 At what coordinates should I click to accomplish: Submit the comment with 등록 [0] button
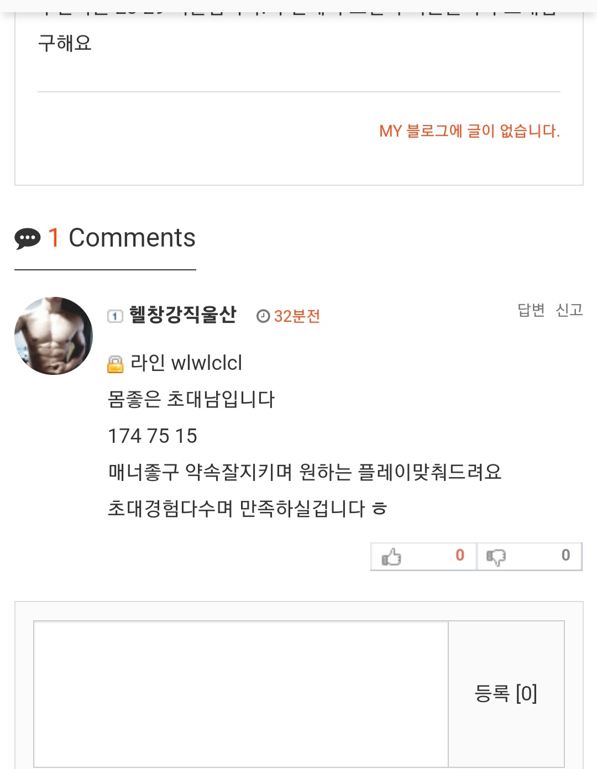point(506,693)
